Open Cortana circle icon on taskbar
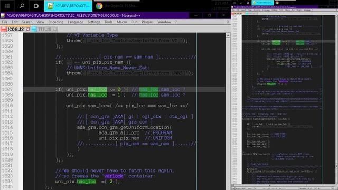Viewport: 338px width, 190px height. (x=36, y=6)
